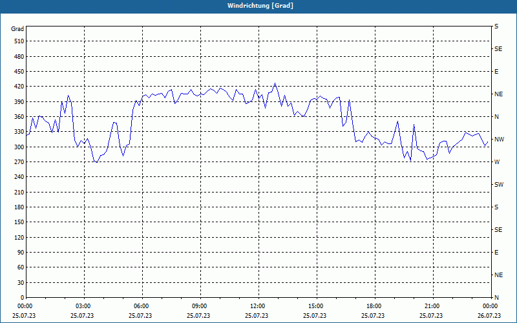Click the "SE" label aligned with 480 gridline
Viewport: 517px width, 323px height.
[498, 49]
